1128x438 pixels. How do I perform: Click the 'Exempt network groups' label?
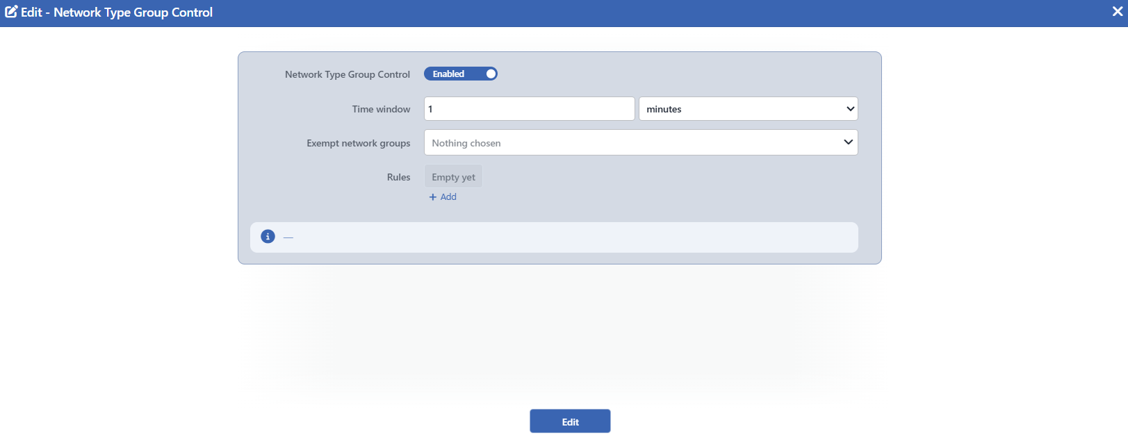coord(359,143)
